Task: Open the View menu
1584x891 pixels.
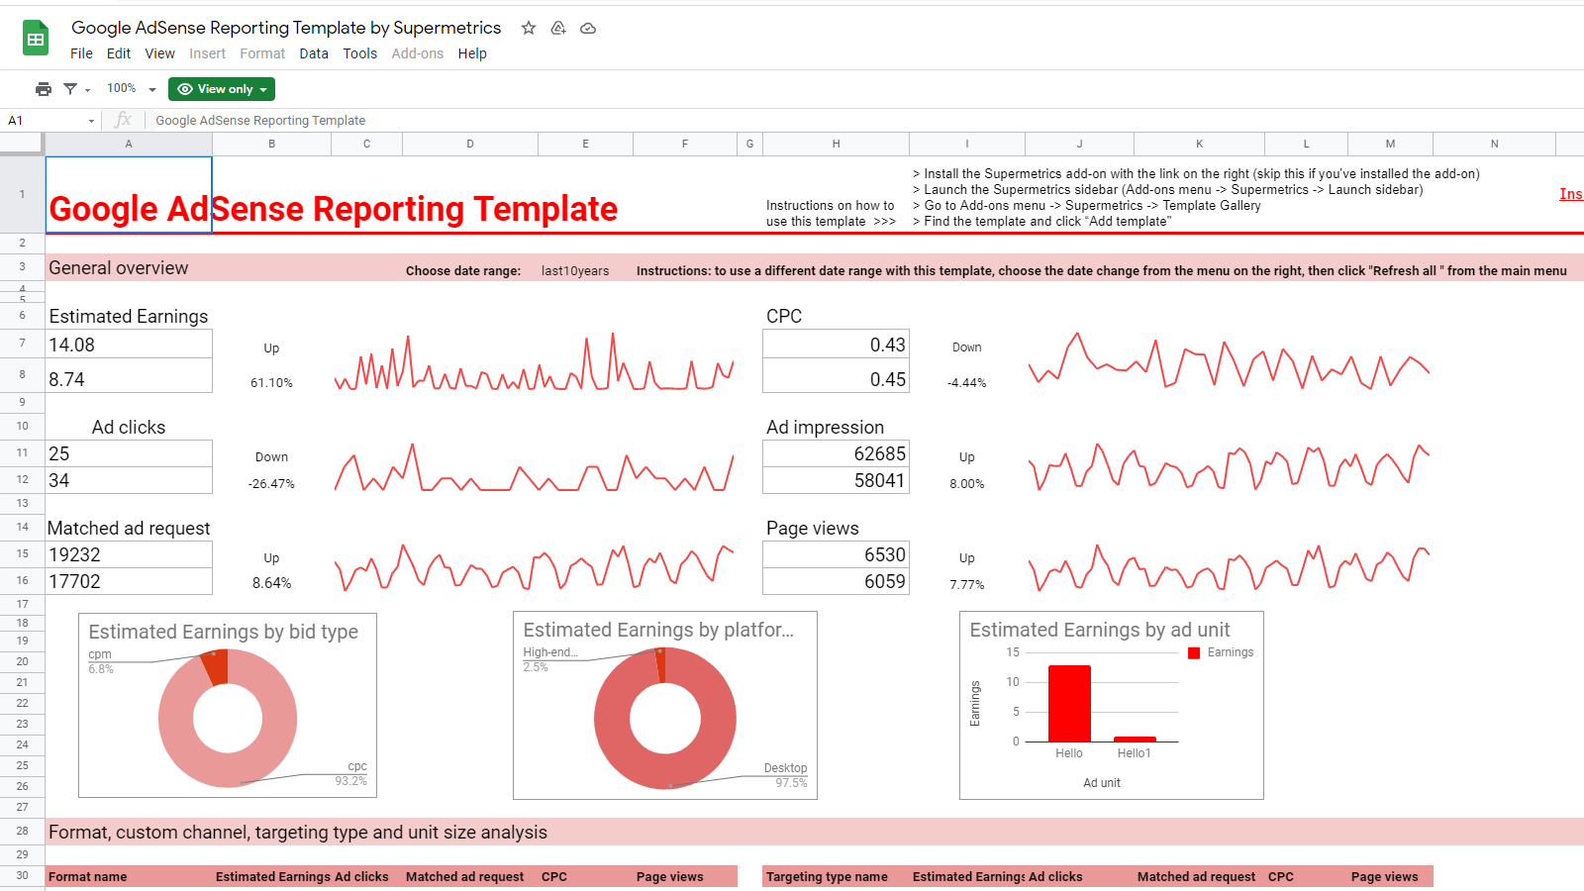Action: tap(159, 53)
